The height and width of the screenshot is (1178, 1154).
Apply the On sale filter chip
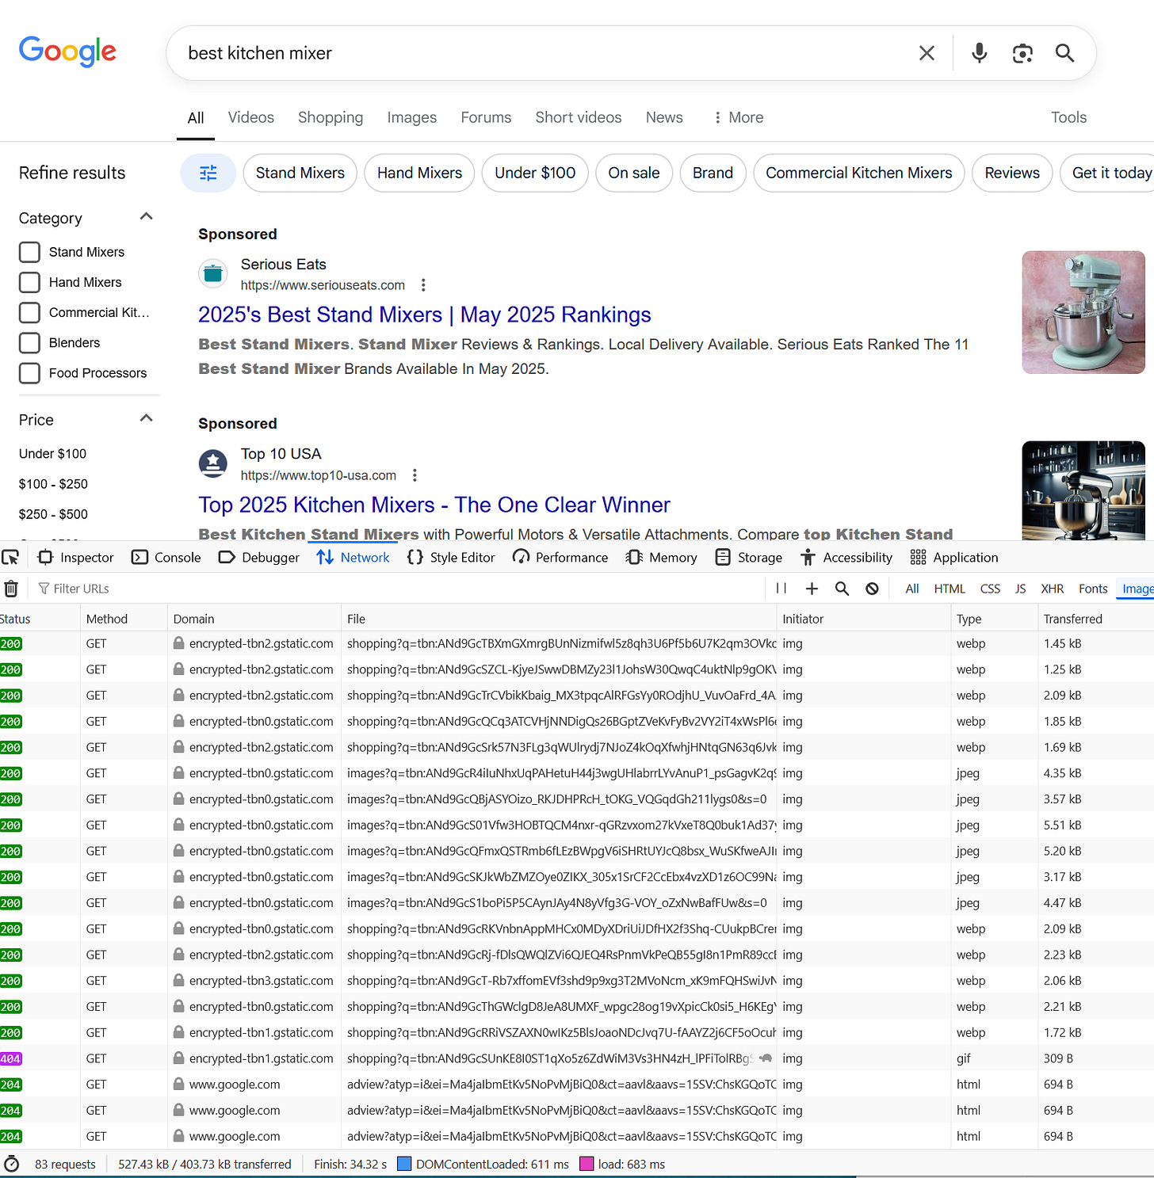click(x=634, y=173)
